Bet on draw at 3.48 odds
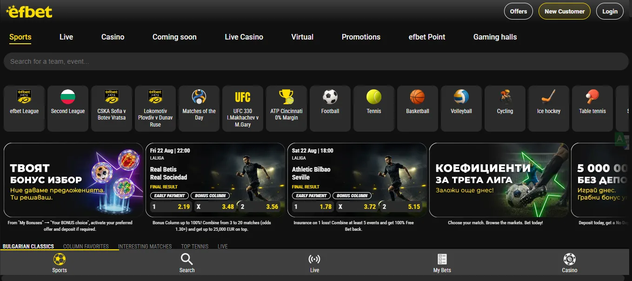This screenshot has height=281, width=632. tap(216, 207)
